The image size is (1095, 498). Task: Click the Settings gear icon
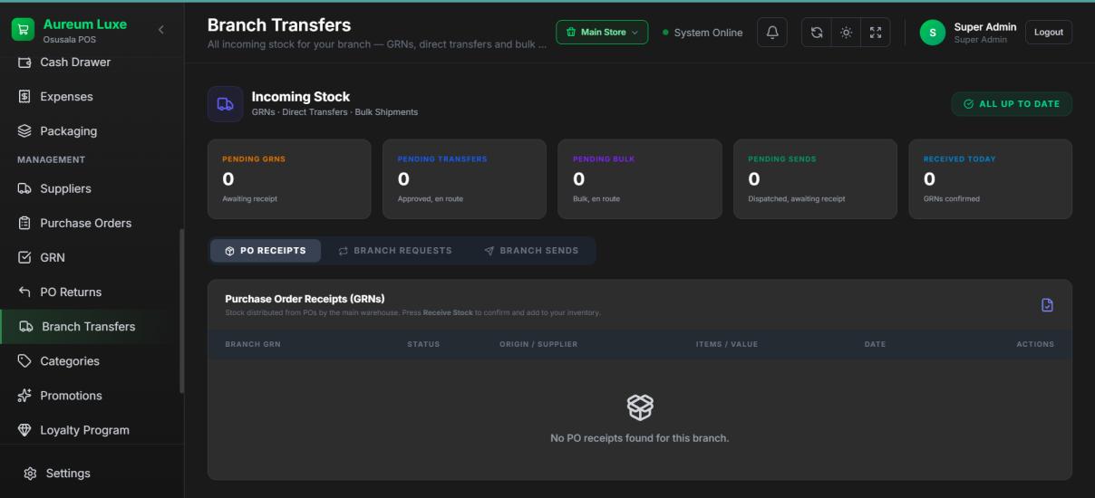pyautogui.click(x=31, y=474)
